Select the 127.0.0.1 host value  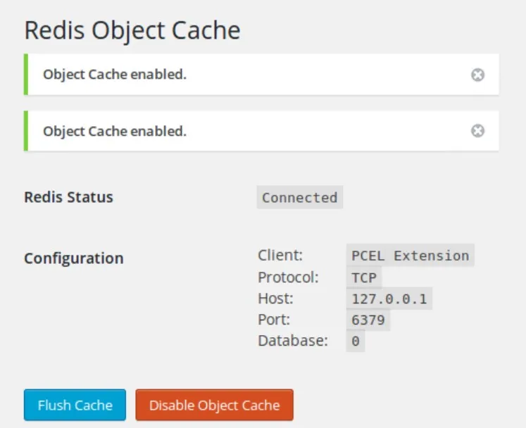pos(389,298)
